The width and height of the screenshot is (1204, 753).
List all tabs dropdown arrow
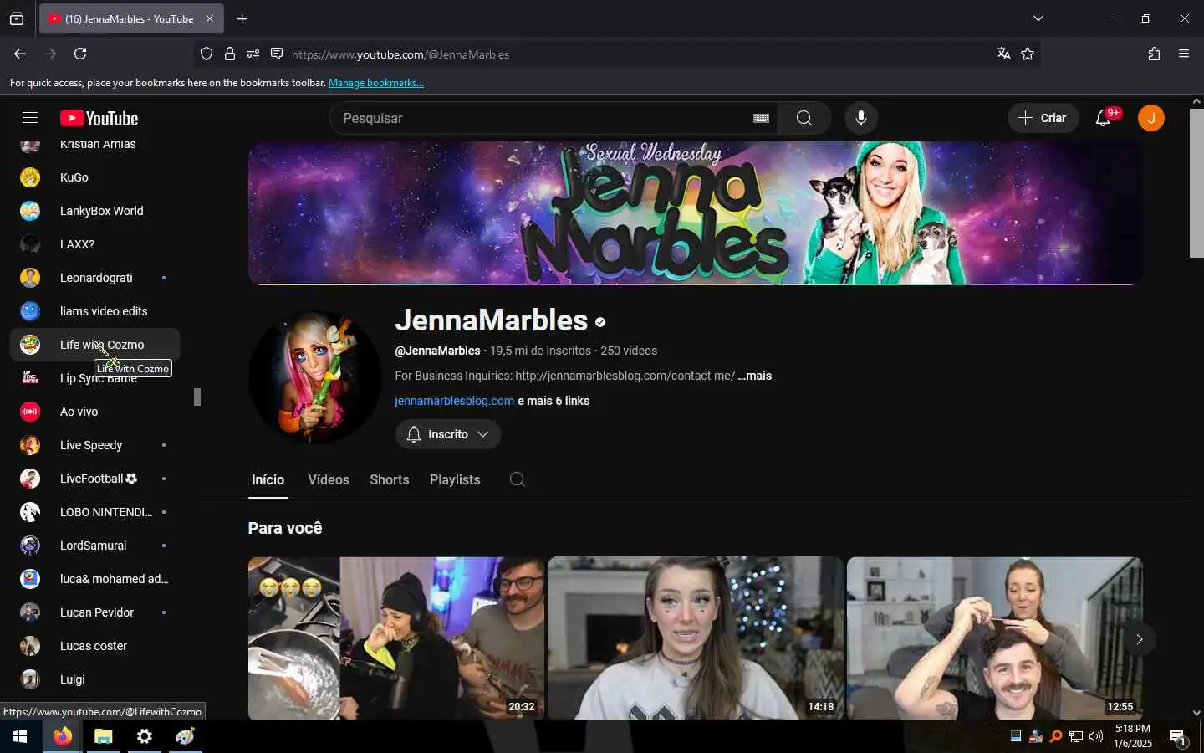pyautogui.click(x=1038, y=18)
